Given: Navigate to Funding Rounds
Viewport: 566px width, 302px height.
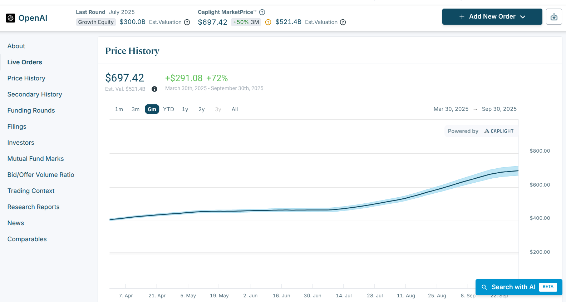Looking at the screenshot, I should click(31, 110).
